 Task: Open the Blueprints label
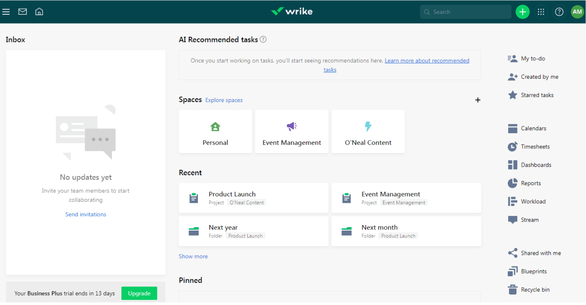[x=534, y=272]
